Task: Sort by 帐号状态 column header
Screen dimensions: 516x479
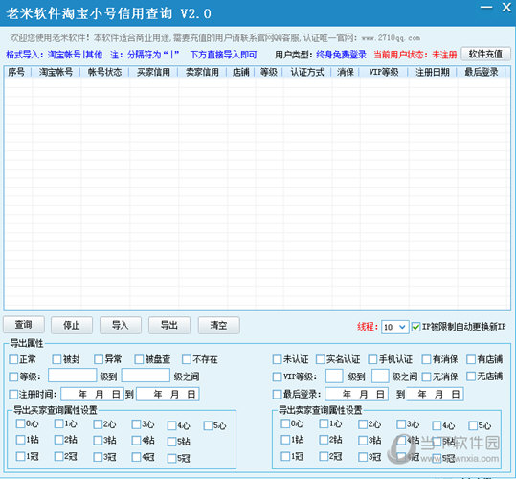Action: pyautogui.click(x=104, y=72)
